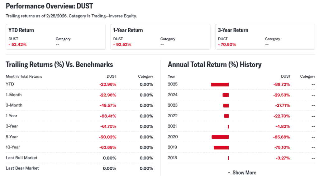Viewport: 319px width, 179px height.
Task: Click the Performance Overview: DUST title
Action: pos(49,6)
